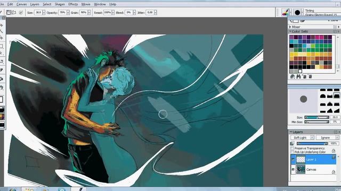Click the Opacity 70% input field

(x=63, y=13)
